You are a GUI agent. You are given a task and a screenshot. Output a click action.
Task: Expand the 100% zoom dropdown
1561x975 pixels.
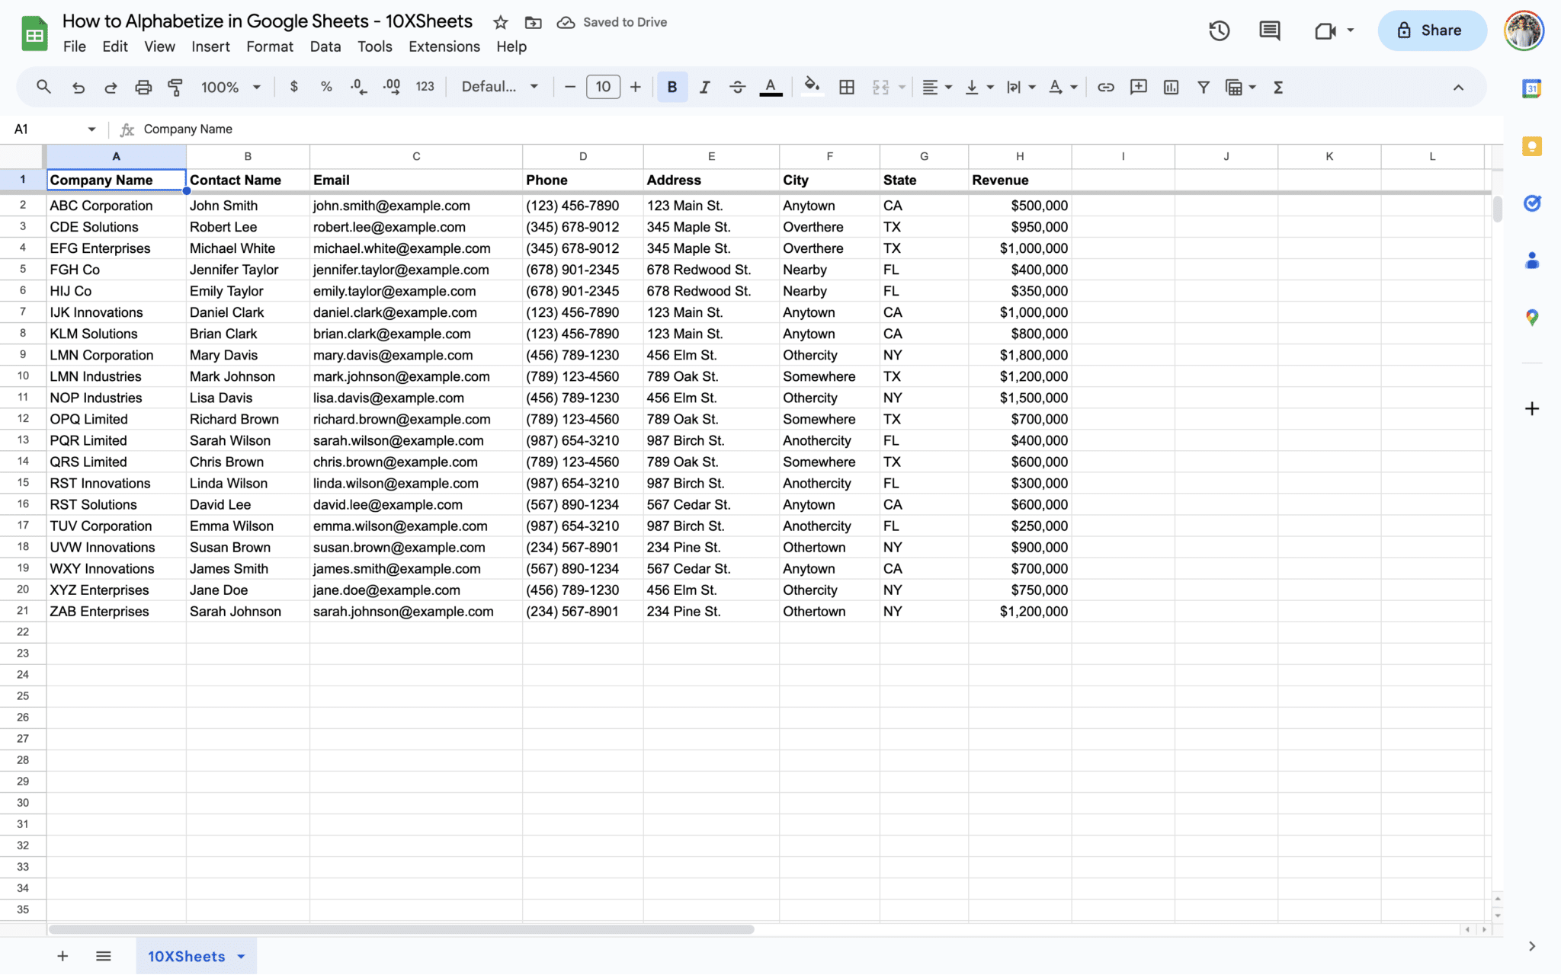(230, 88)
